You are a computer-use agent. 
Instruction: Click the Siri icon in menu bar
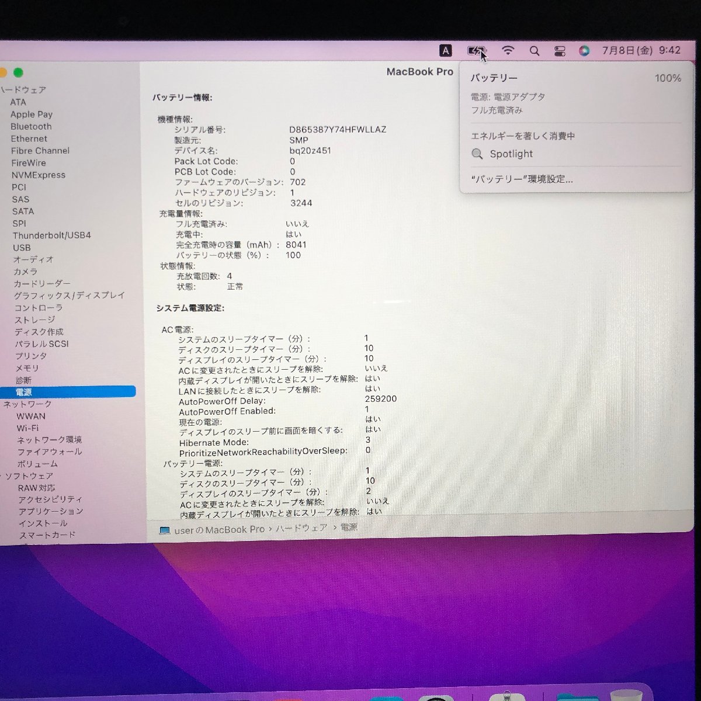[x=584, y=51]
